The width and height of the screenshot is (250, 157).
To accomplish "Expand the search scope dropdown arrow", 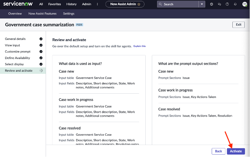I will click(x=202, y=4).
